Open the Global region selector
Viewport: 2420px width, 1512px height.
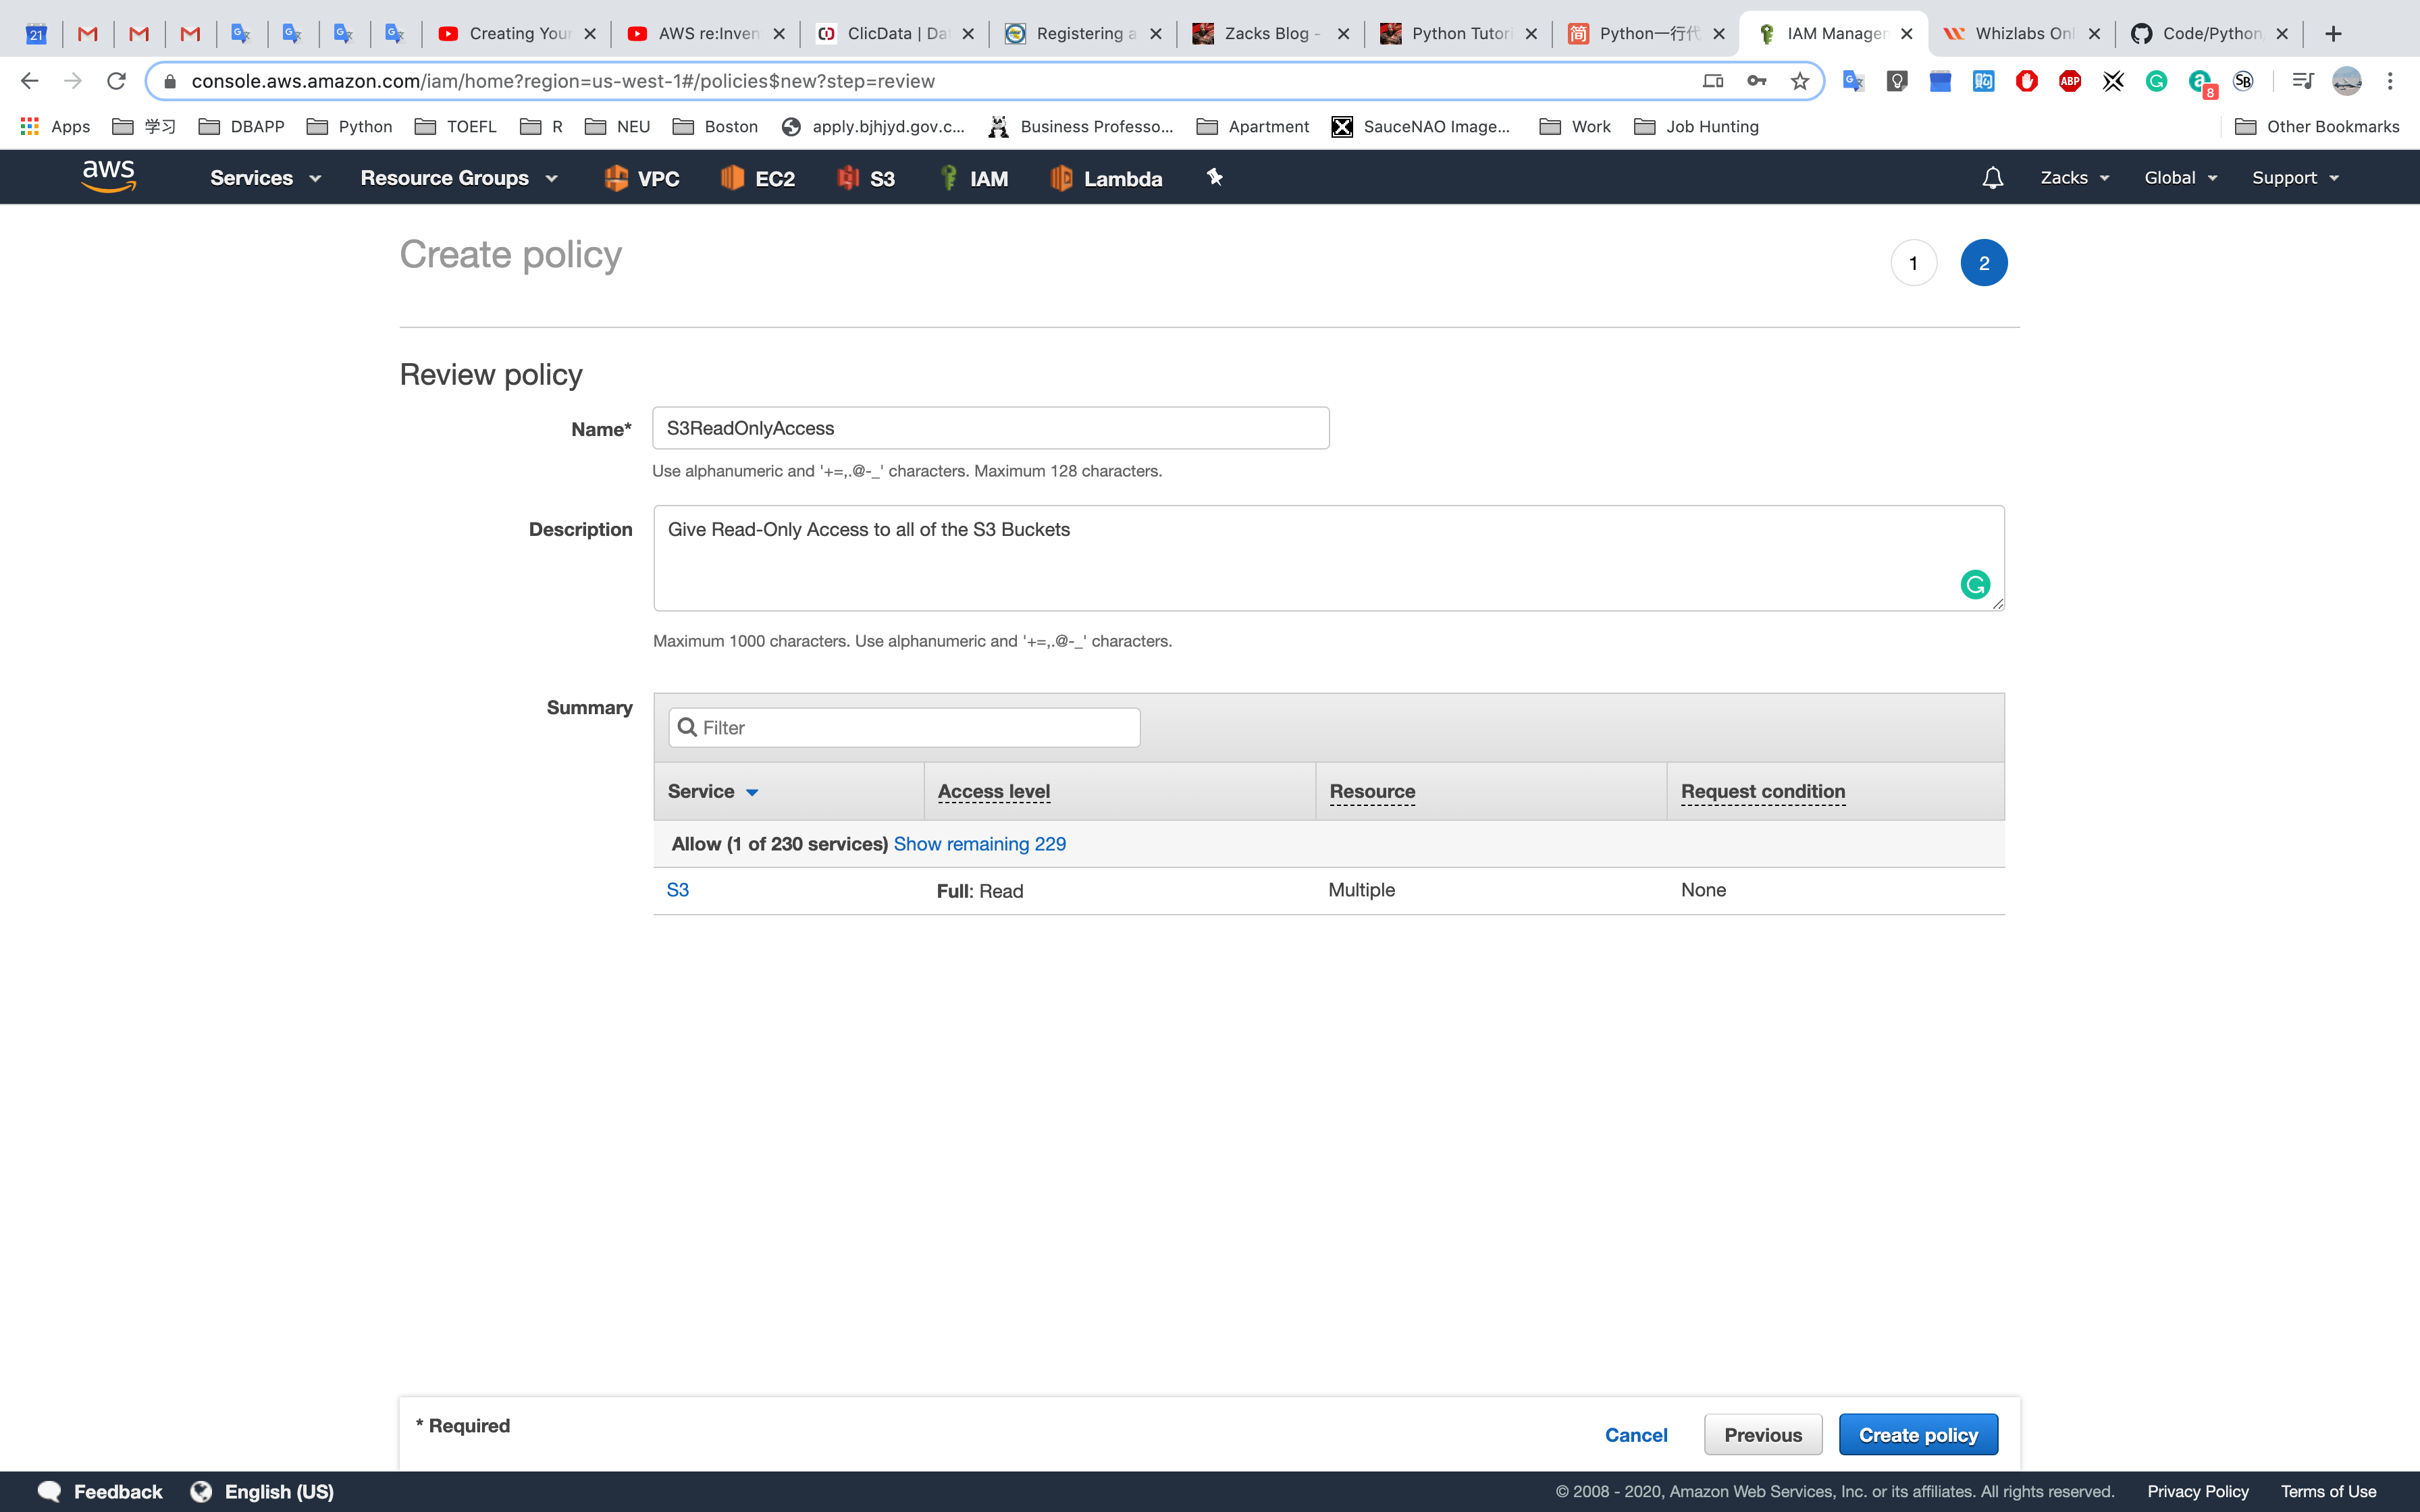[x=2180, y=178]
